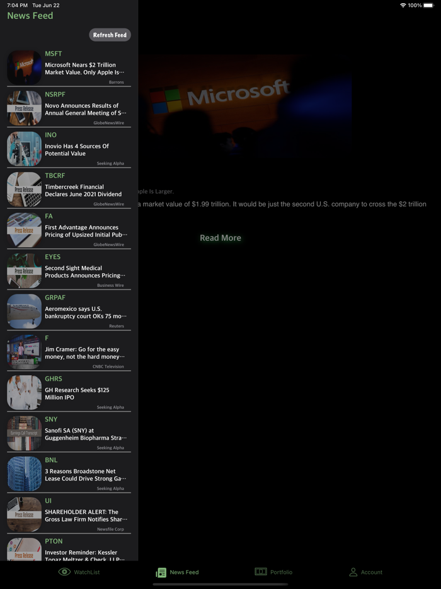Open headline Investor Reminder: Kessler Topaz Meltzer
Image resolution: width=441 pixels, height=589 pixels.
pyautogui.click(x=85, y=555)
